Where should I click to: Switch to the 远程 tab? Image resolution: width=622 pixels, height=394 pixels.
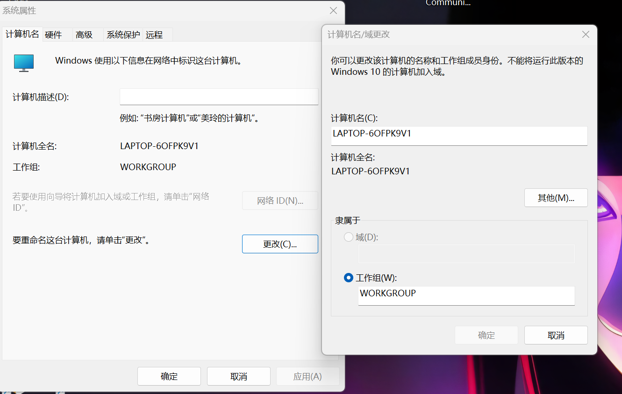pos(154,35)
